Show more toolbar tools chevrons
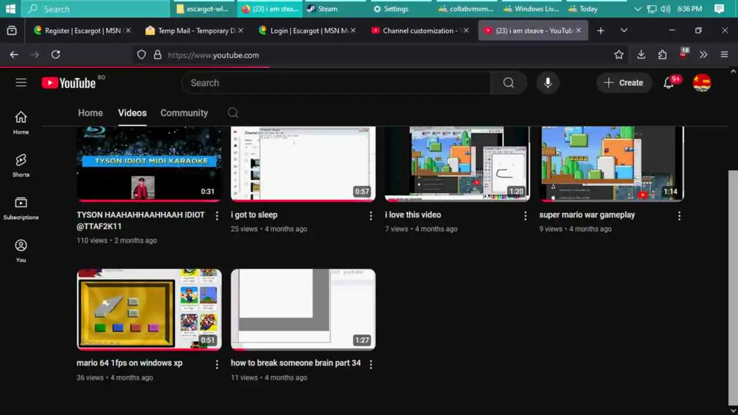This screenshot has width=738, height=415. tap(703, 55)
